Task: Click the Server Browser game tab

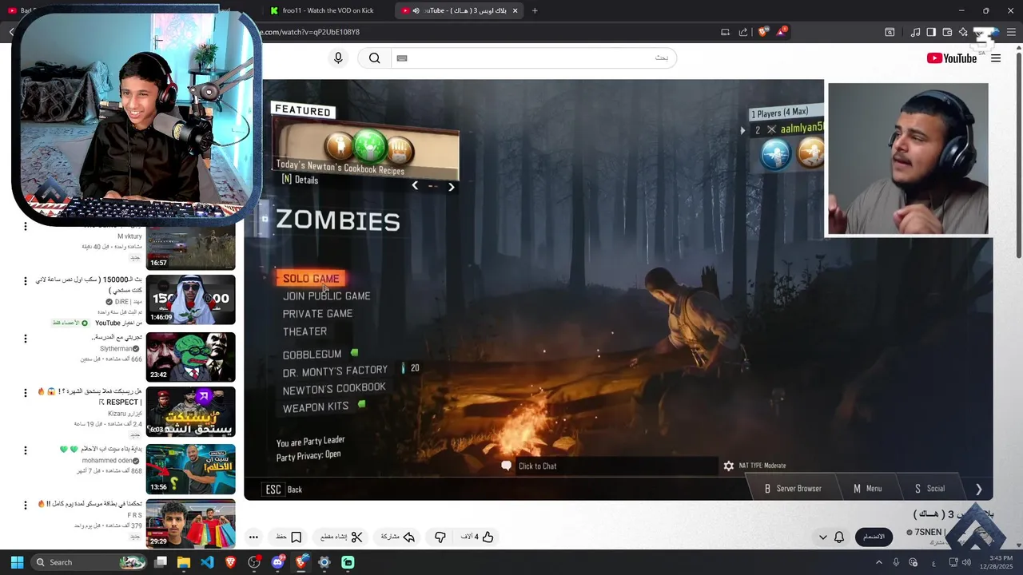Action: coord(793,489)
